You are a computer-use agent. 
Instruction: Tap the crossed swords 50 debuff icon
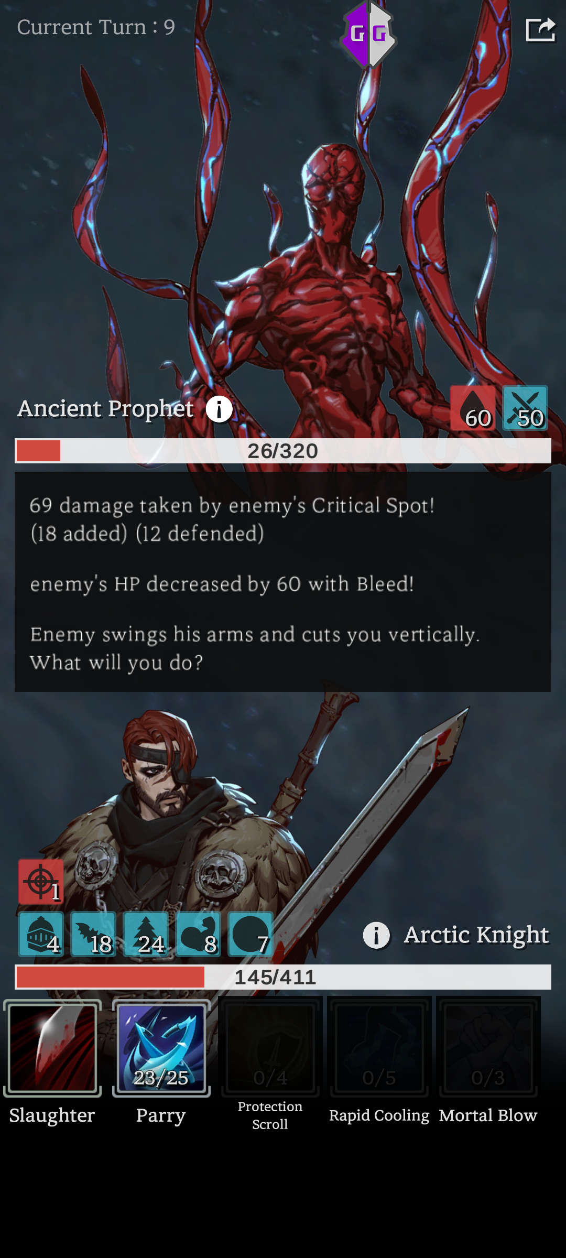tap(525, 408)
